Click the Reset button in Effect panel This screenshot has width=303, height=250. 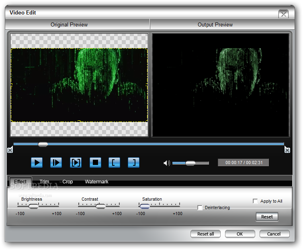point(267,217)
